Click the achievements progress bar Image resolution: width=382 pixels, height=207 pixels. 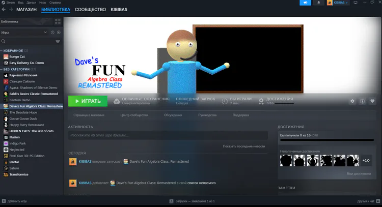tap(327, 140)
